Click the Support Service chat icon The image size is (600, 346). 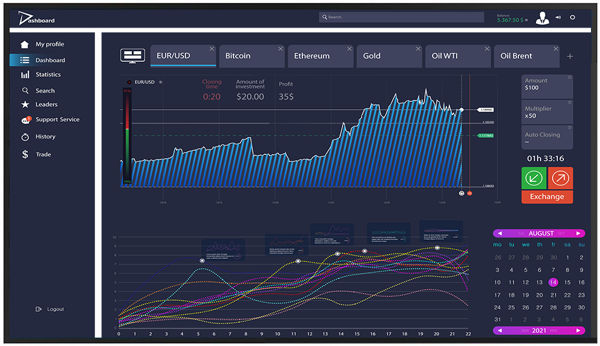coord(25,120)
